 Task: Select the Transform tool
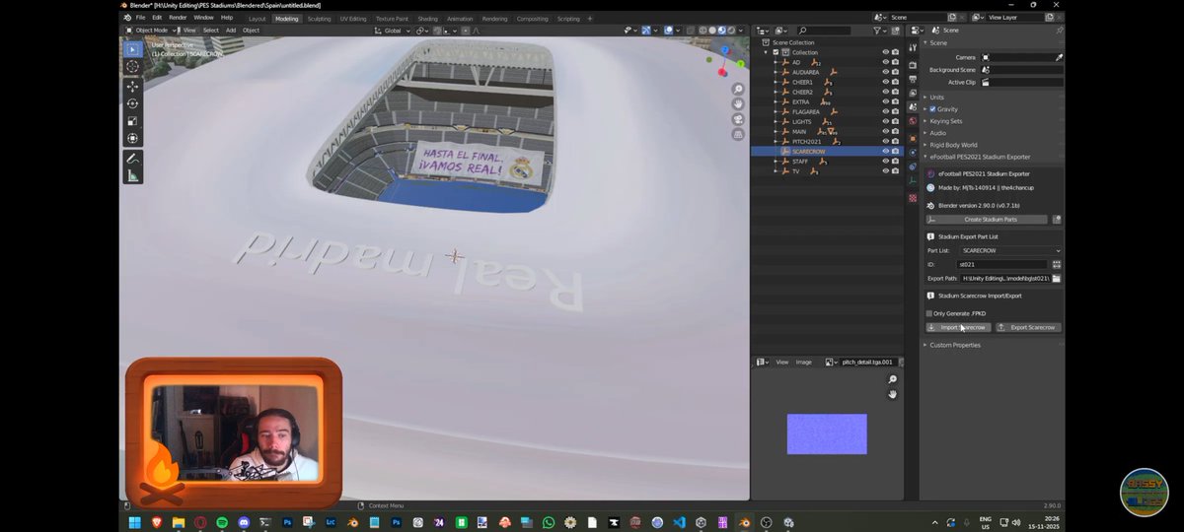[132, 139]
